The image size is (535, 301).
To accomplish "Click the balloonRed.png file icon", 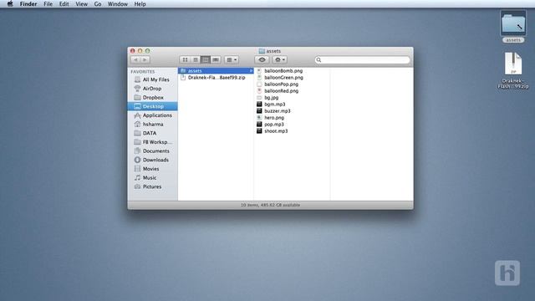I will tap(259, 91).
